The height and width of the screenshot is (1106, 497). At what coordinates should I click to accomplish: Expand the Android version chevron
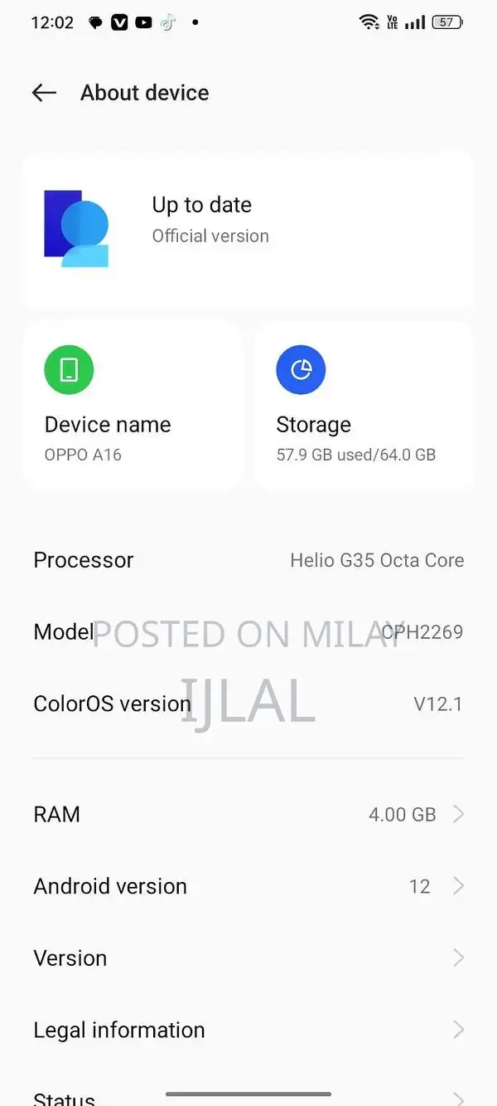click(x=458, y=886)
